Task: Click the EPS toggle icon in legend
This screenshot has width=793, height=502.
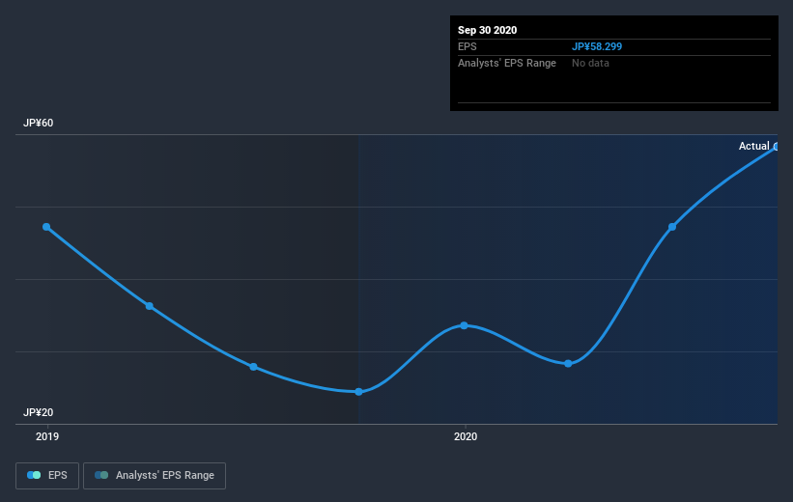Action: 34,475
